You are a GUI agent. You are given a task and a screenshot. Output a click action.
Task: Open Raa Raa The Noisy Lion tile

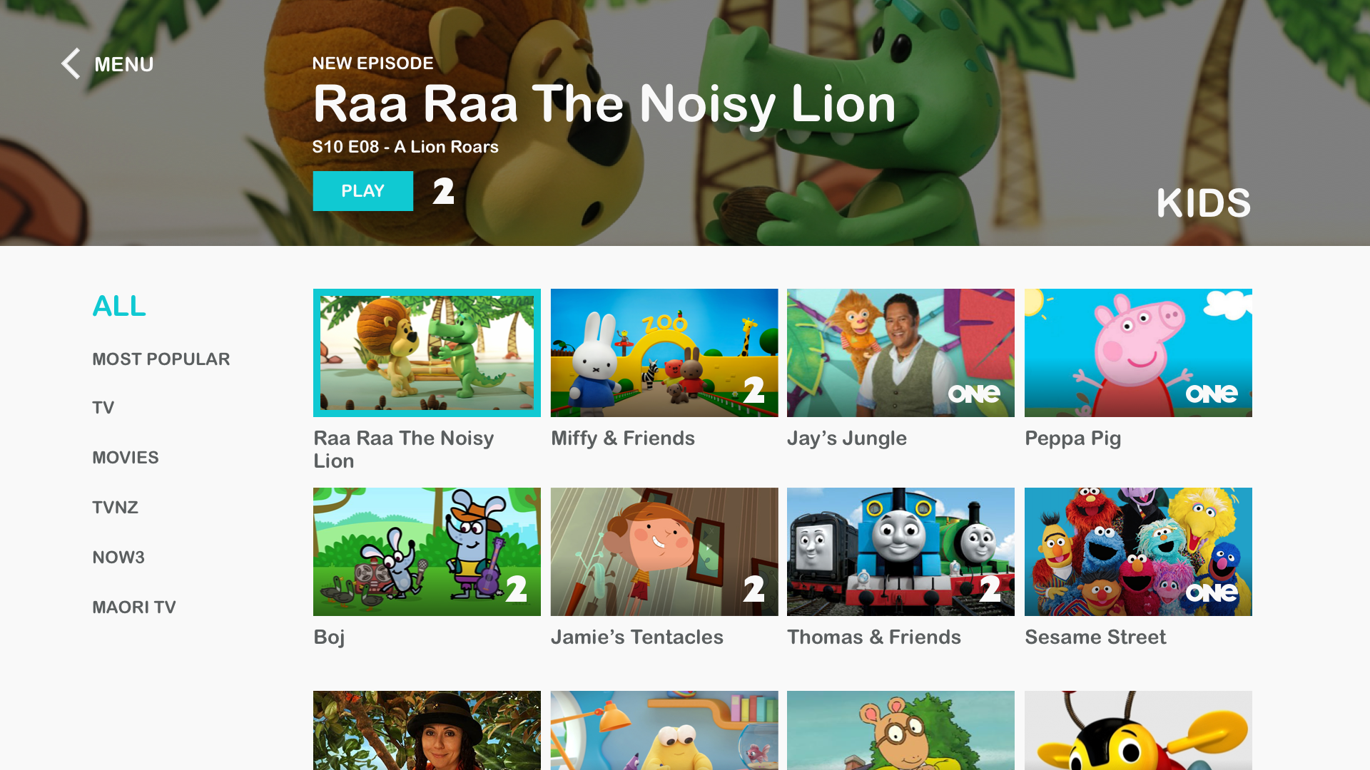[x=427, y=353]
